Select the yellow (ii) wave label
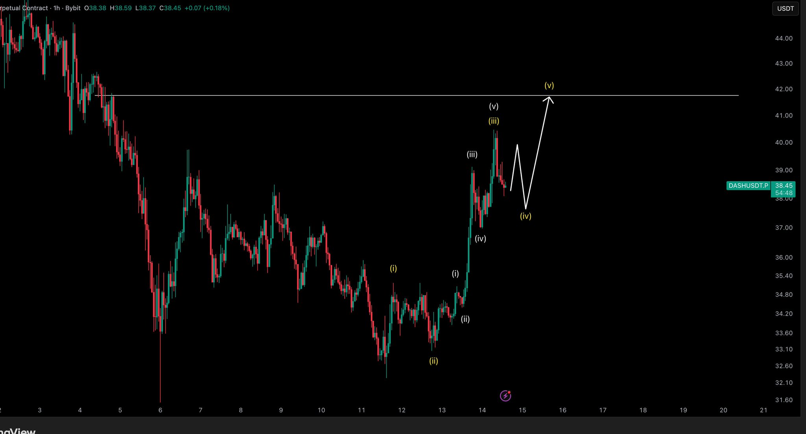This screenshot has width=806, height=434. (x=433, y=361)
